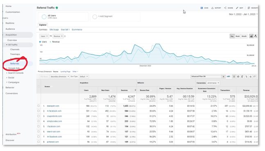Click the Share icon in header

coord(225,8)
